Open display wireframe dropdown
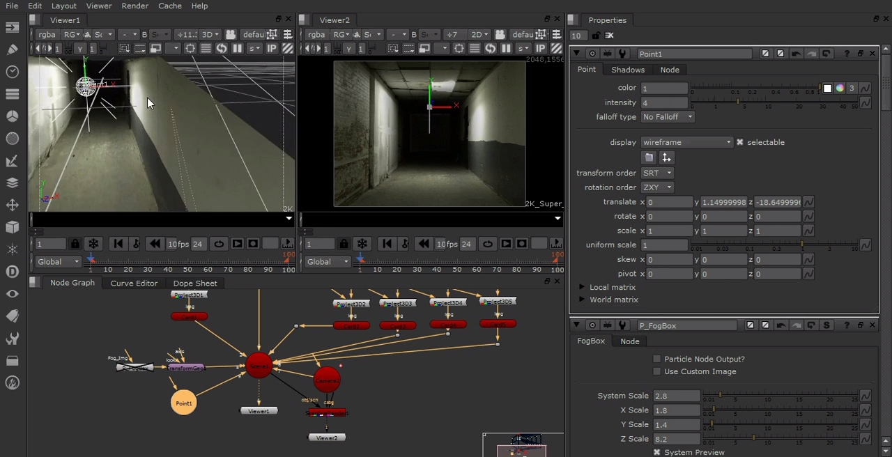Screen dimensions: 892x457 pyautogui.click(x=687, y=142)
